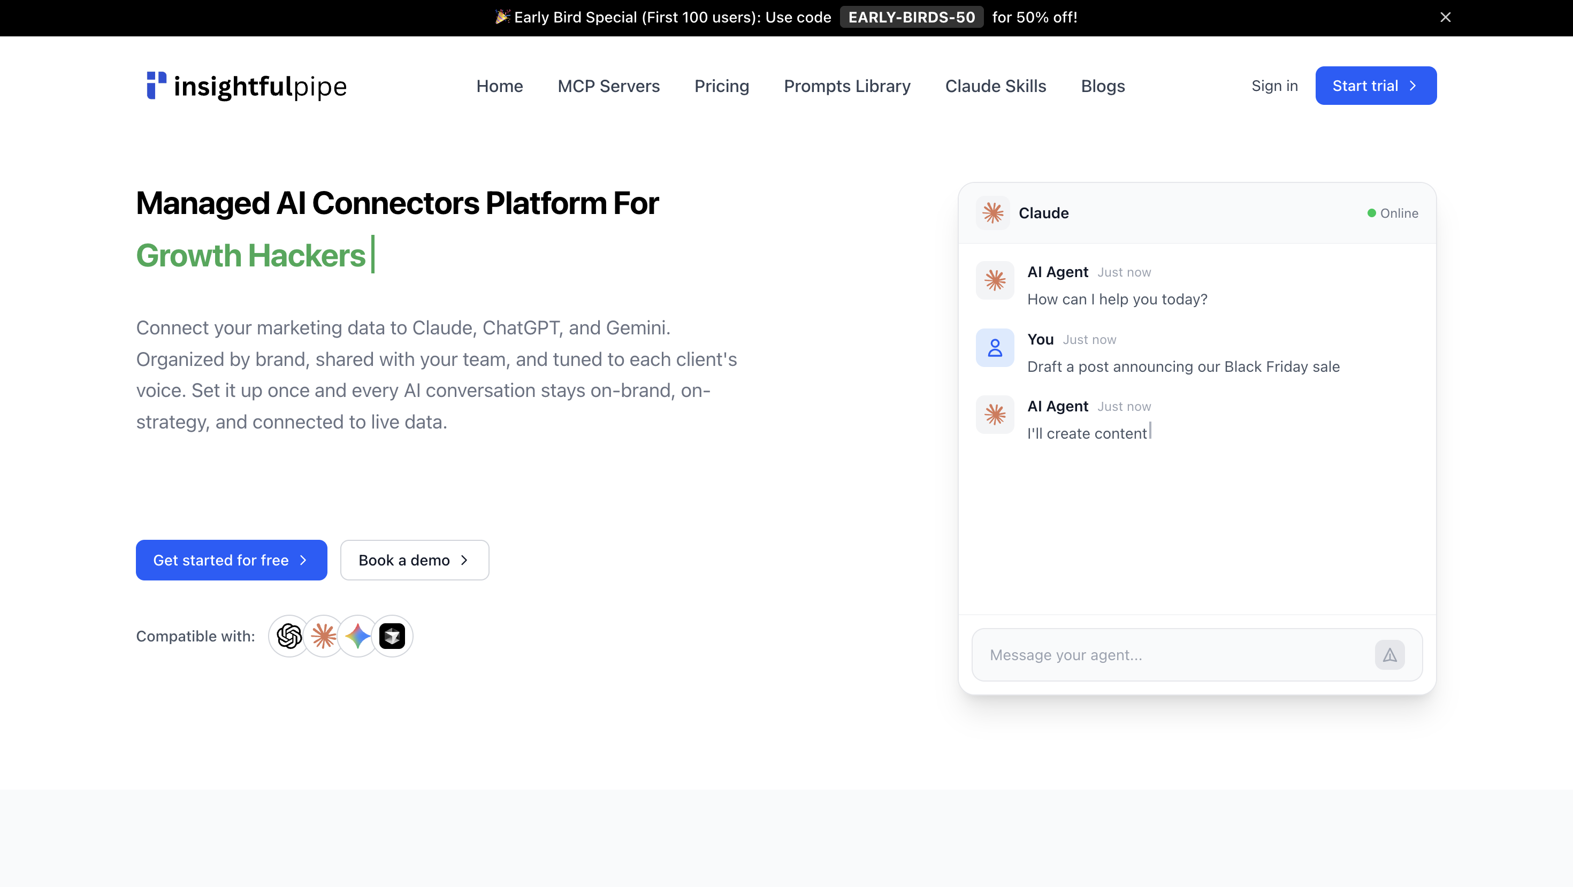Click the Gemini sparkle compatibility icon

coord(358,636)
